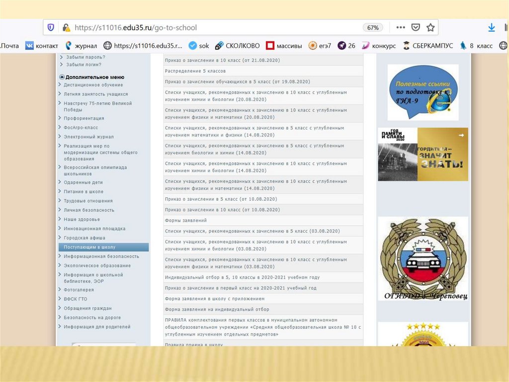The width and height of the screenshot is (509, 382).
Task: Open 'Информация о школьной библиотеке, ЭОР'
Action: [93, 278]
